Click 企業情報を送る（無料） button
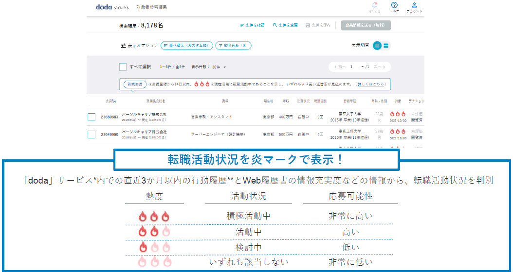 pos(366,25)
